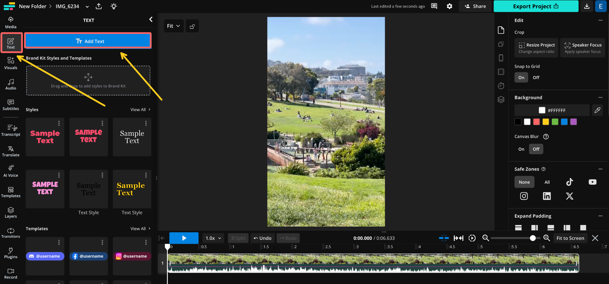Click Fit to Screen button
Viewport: 609px width, 284px height.
click(570, 238)
